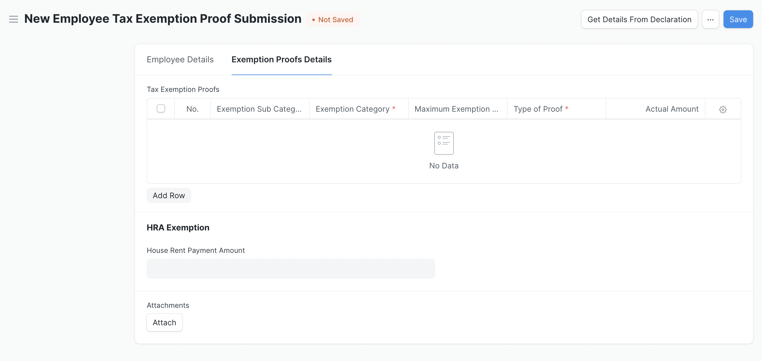Check the select-all rows checkbox

click(161, 108)
